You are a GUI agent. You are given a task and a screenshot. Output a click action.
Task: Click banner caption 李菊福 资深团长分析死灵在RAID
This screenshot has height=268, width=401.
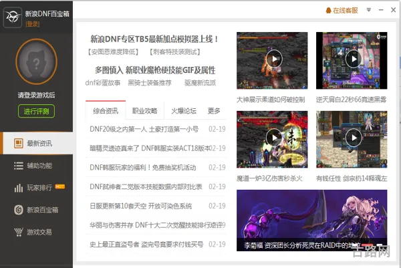(x=303, y=245)
